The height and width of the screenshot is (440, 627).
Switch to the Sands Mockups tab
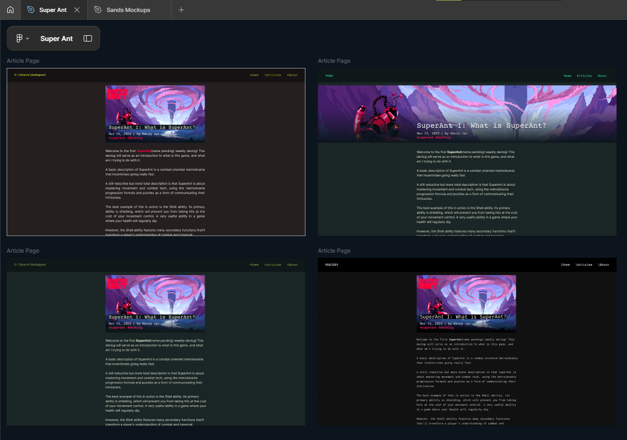(128, 10)
